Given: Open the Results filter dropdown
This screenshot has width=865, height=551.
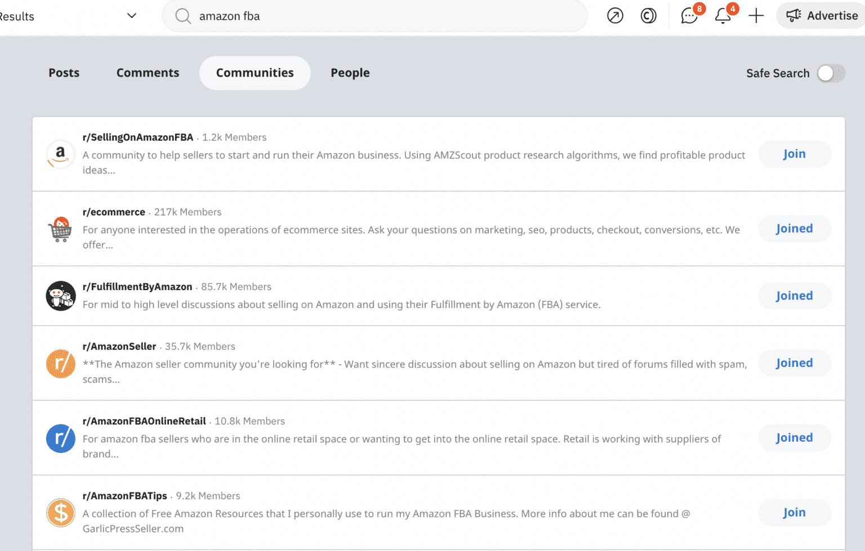Looking at the screenshot, I should coord(131,16).
